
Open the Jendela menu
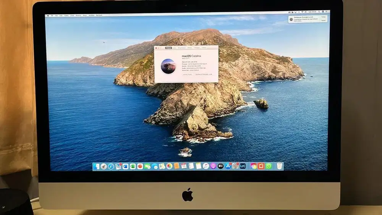[91, 16]
